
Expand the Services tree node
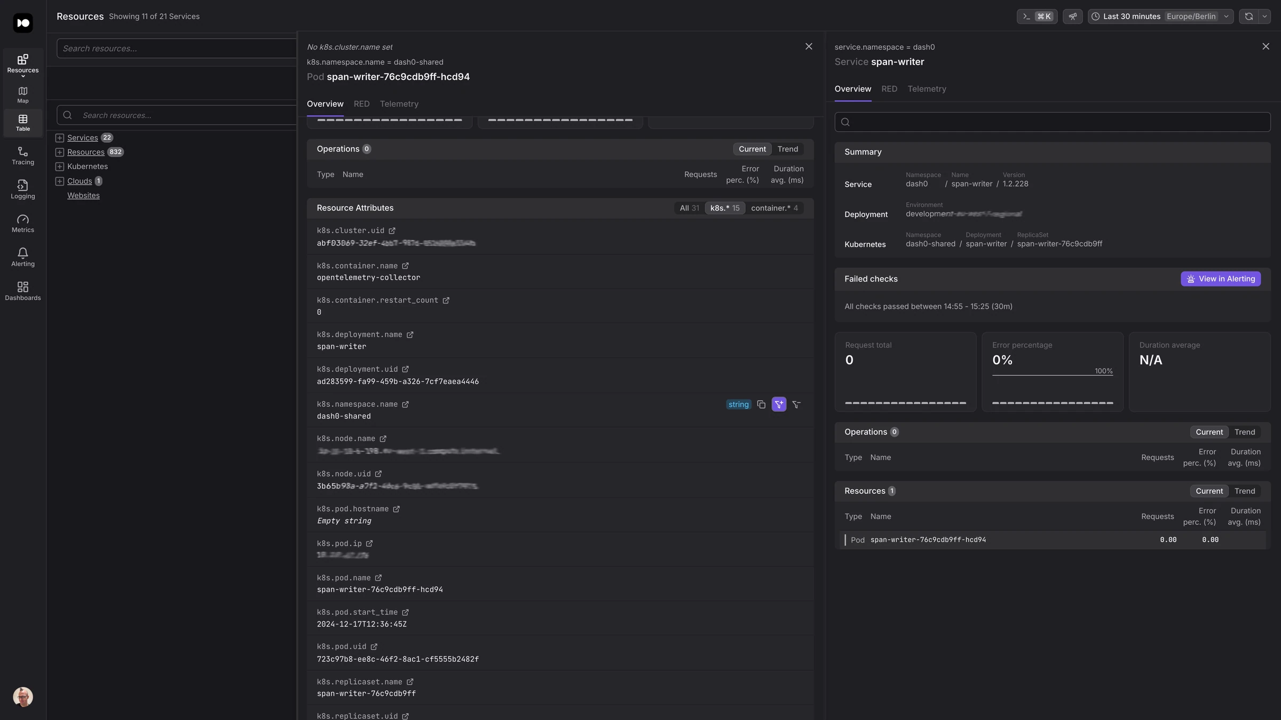click(60, 138)
